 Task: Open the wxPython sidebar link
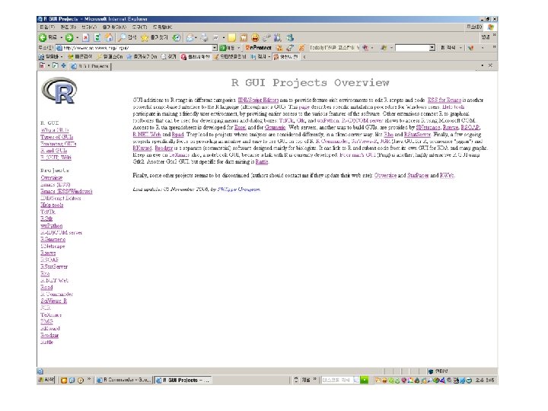tap(52, 225)
